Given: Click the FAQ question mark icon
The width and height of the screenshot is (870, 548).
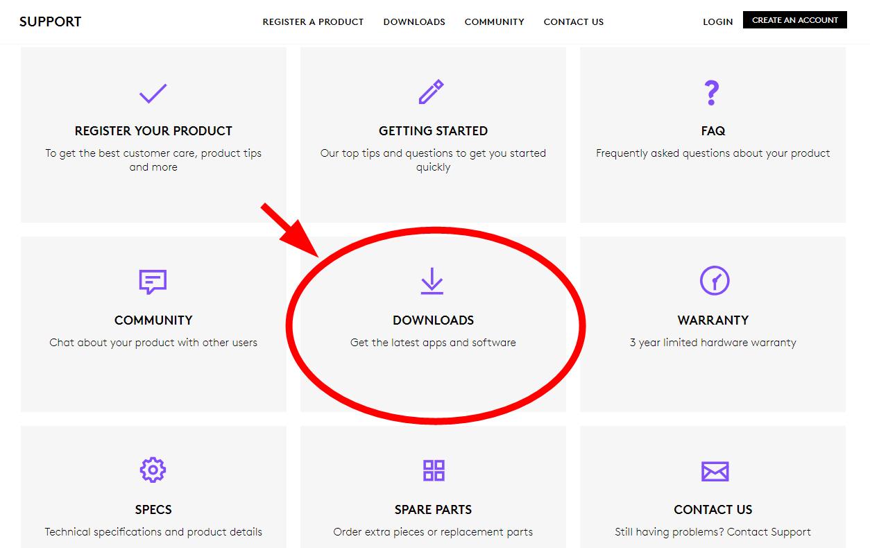Looking at the screenshot, I should click(x=712, y=92).
